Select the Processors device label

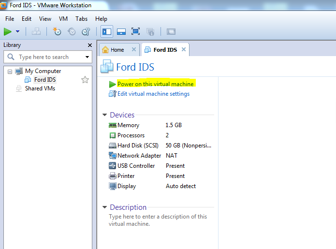pyautogui.click(x=131, y=135)
